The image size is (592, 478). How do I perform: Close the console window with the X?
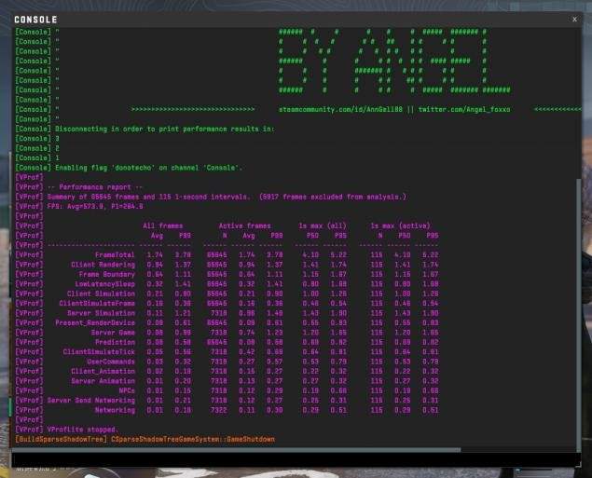pos(574,20)
